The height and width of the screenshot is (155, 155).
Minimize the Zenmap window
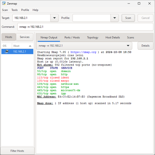click(129, 3)
